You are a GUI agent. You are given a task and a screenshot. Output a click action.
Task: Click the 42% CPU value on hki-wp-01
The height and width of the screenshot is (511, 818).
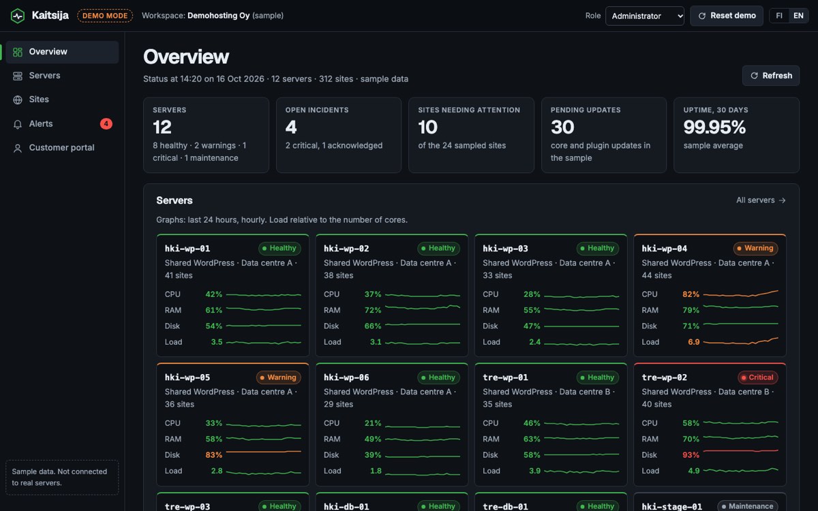pos(213,294)
